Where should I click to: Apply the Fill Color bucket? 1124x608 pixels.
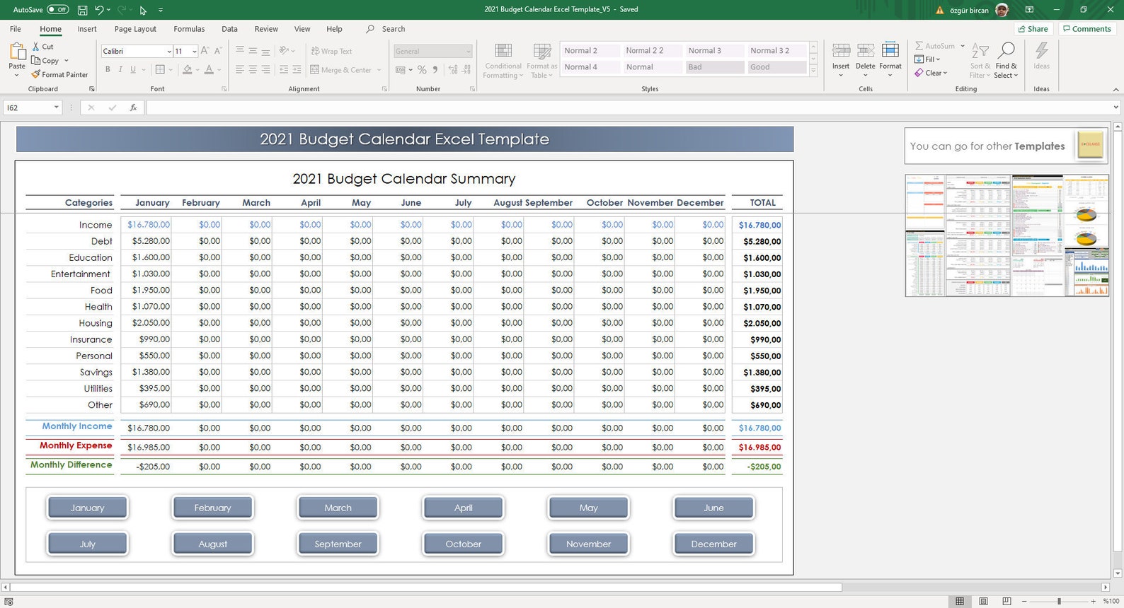click(x=187, y=69)
